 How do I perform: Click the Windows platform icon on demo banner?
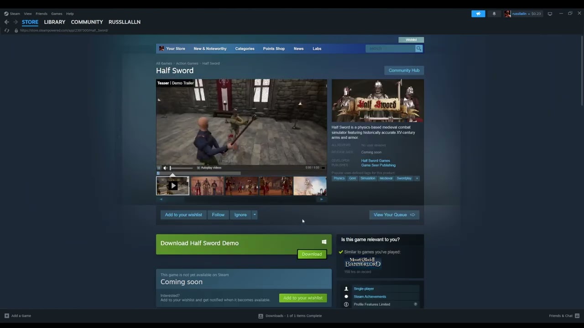coord(324,242)
